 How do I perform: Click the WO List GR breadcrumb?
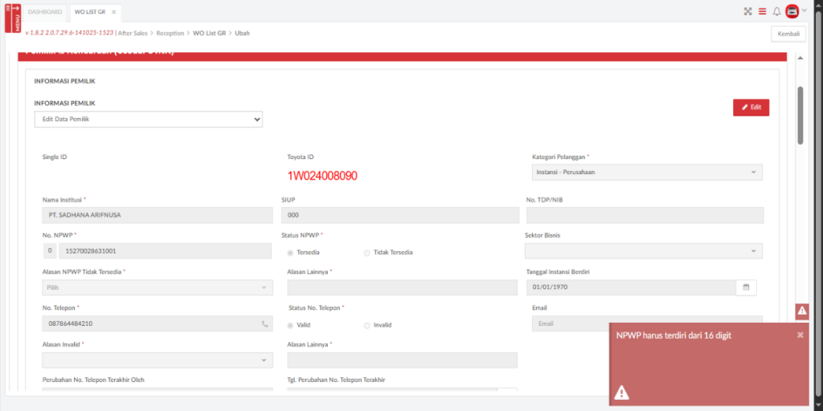(210, 33)
